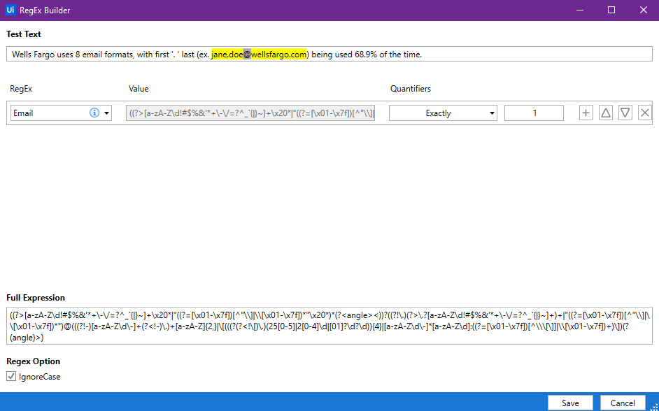The height and width of the screenshot is (411, 659).
Task: Move the Email row up with the triangle icon
Action: tap(606, 113)
